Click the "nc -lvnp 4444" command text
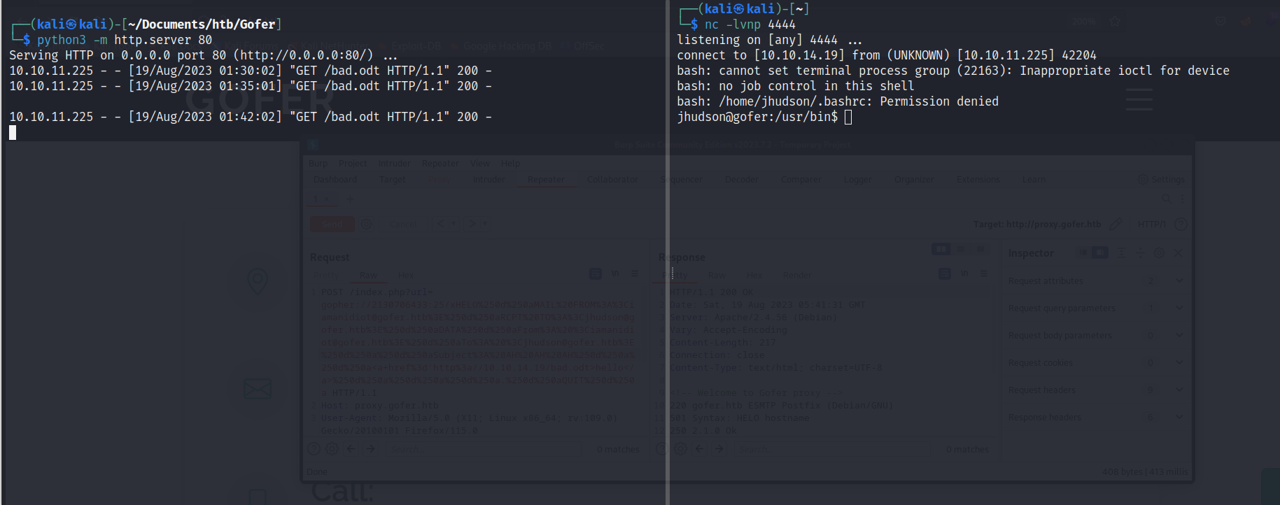 coord(750,24)
